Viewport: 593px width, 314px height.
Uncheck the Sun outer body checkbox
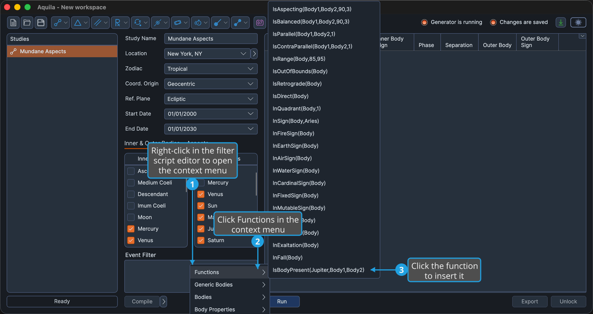click(x=201, y=206)
